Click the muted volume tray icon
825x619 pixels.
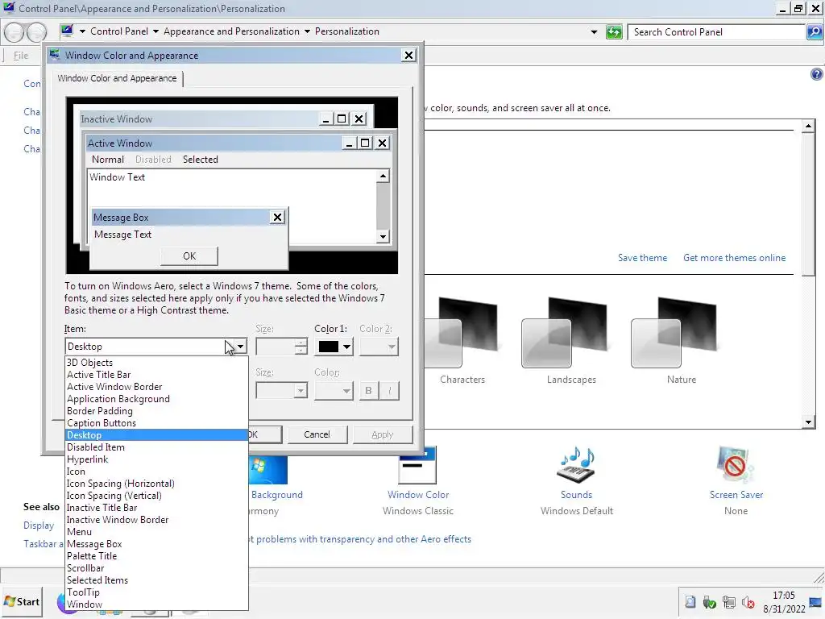[748, 602]
